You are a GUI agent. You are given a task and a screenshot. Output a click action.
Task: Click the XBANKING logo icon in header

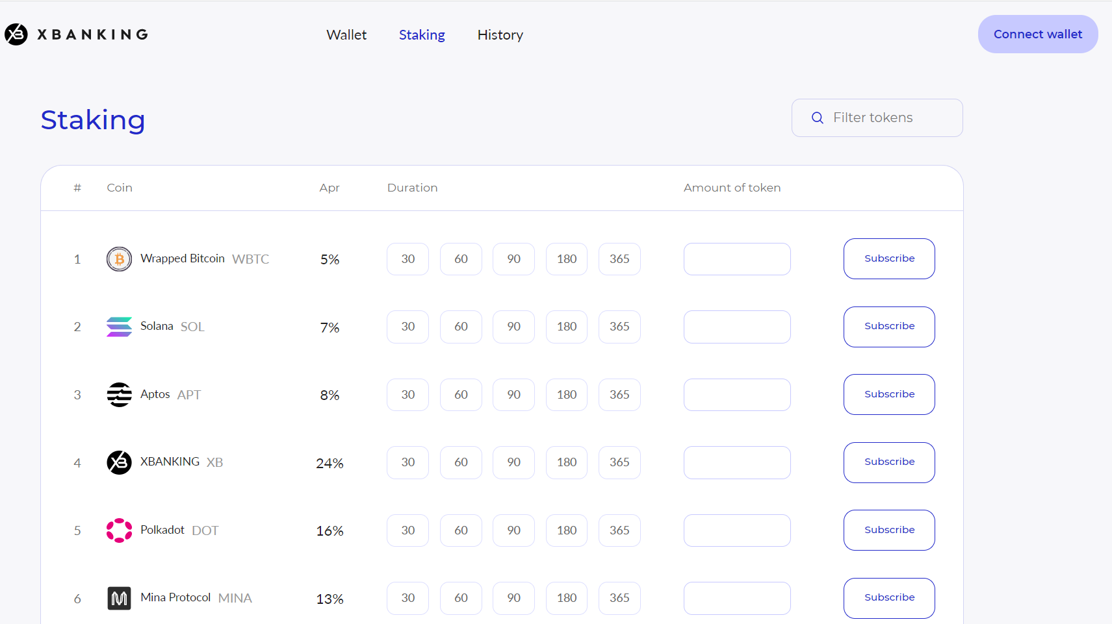[16, 34]
